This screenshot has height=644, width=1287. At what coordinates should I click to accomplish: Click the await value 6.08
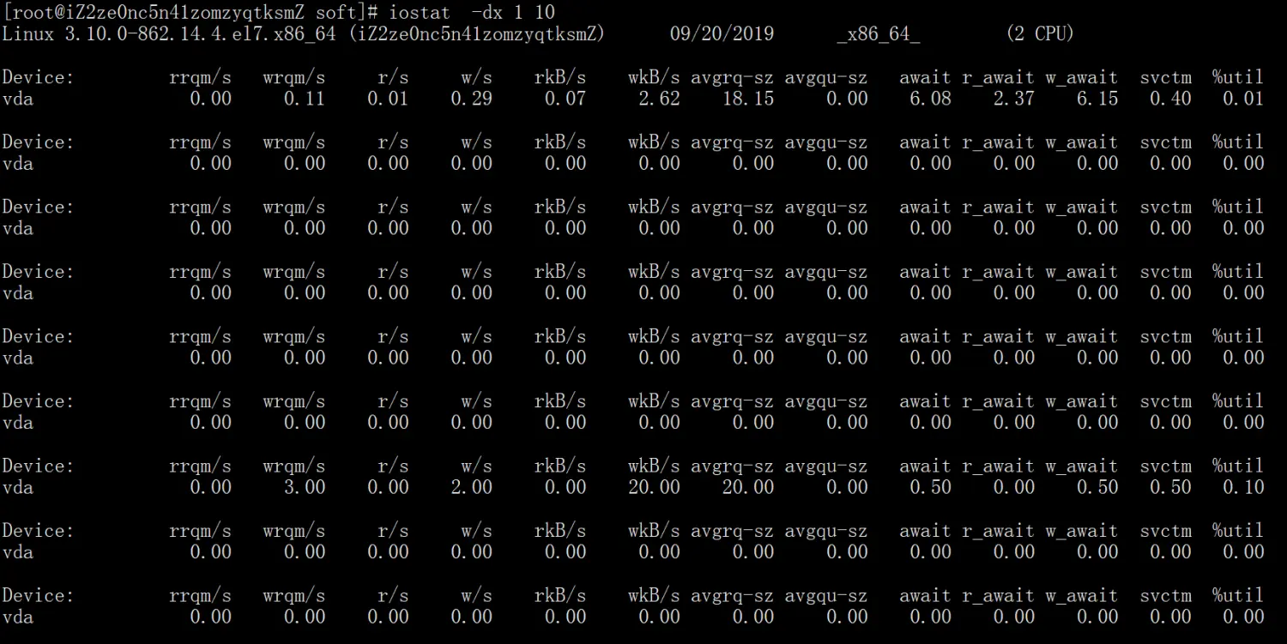click(x=930, y=99)
